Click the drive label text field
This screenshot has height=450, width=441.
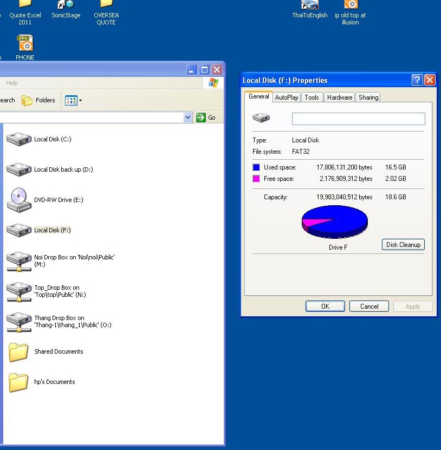click(x=358, y=119)
